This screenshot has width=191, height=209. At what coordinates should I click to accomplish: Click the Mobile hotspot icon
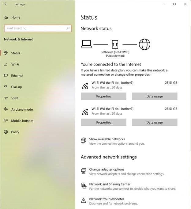pyautogui.click(x=6, y=121)
